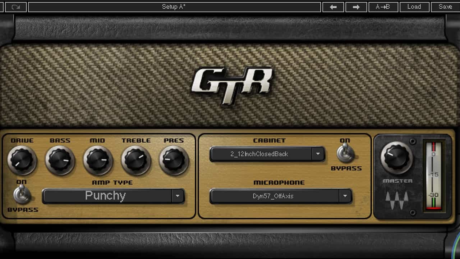The width and height of the screenshot is (460, 259).
Task: Click the next preset right arrow
Action: click(356, 7)
